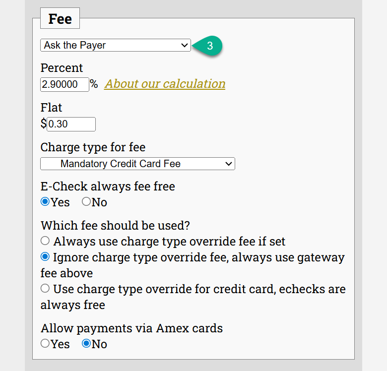
Task: Choose No for E-Check always fee free
Action: pos(86,202)
